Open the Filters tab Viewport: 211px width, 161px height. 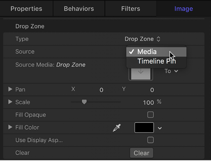coord(131,9)
